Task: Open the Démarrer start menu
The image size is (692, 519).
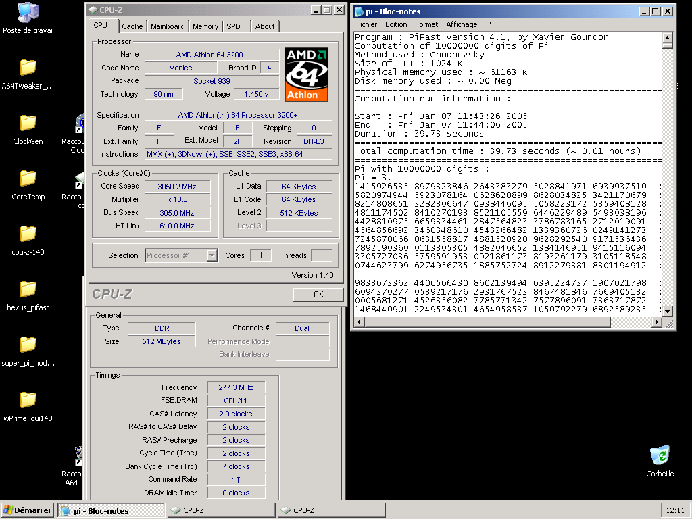Action: (x=27, y=510)
